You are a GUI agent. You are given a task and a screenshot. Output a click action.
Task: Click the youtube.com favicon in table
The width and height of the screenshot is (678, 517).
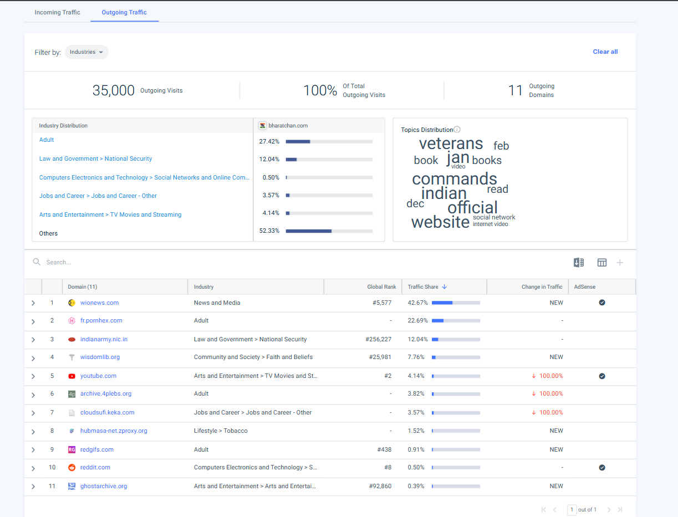[72, 376]
